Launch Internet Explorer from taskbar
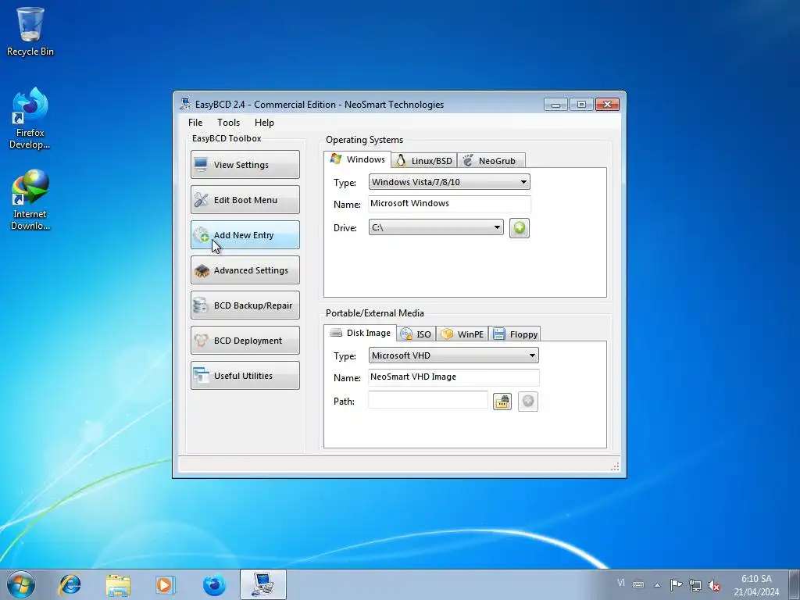The width and height of the screenshot is (800, 600). coord(70,584)
